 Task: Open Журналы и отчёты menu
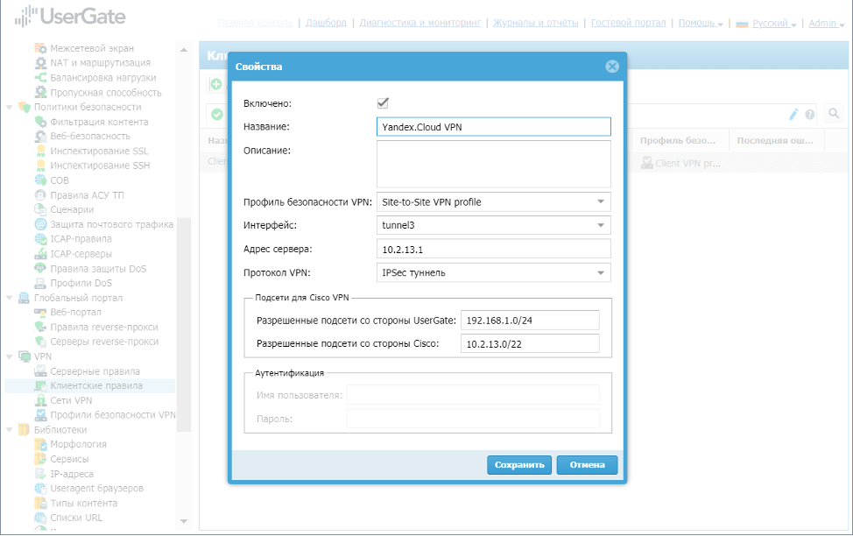536,23
